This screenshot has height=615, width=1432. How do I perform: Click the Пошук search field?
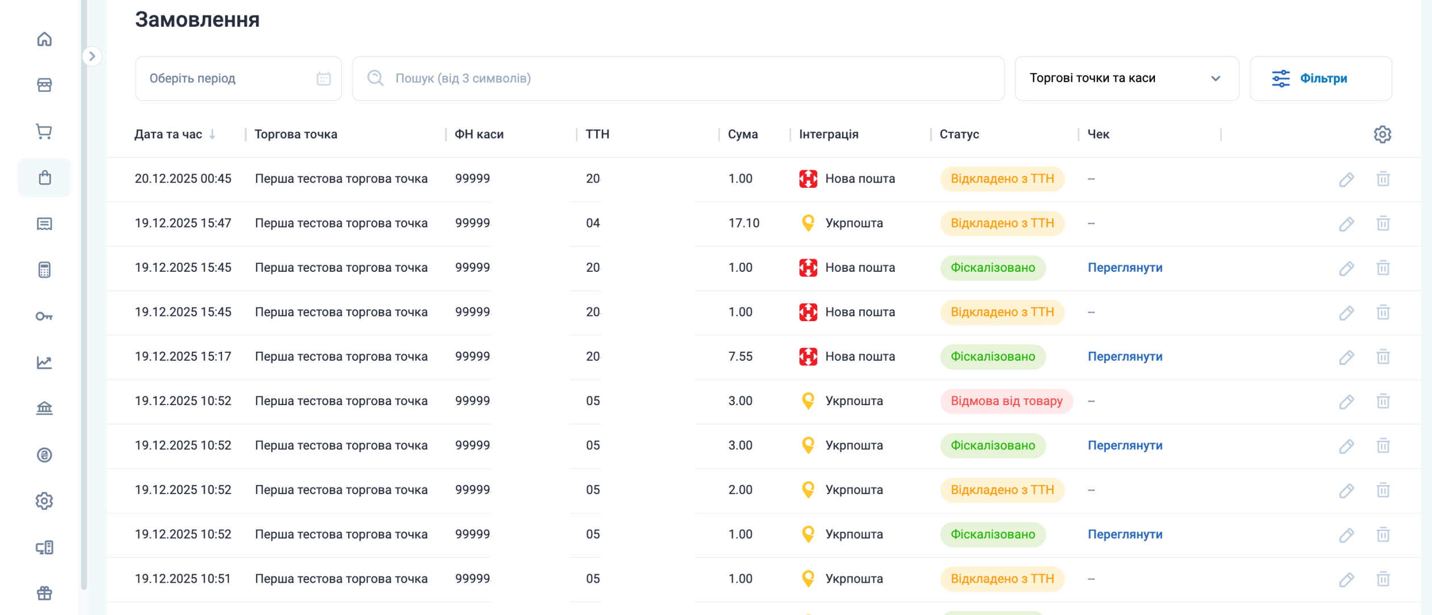678,78
